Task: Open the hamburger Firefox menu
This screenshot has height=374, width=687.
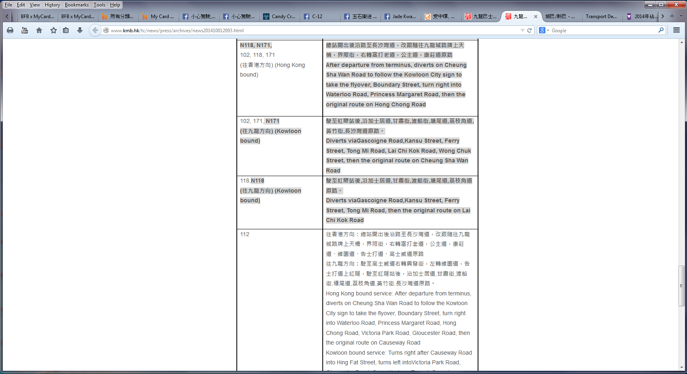Action: coord(677,30)
